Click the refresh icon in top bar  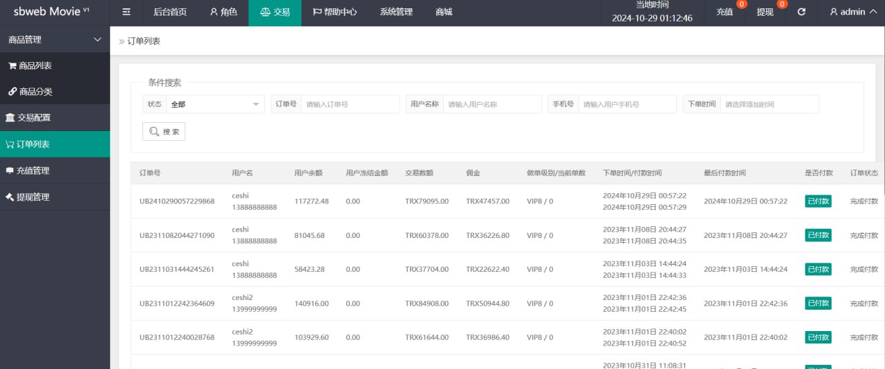(x=801, y=12)
